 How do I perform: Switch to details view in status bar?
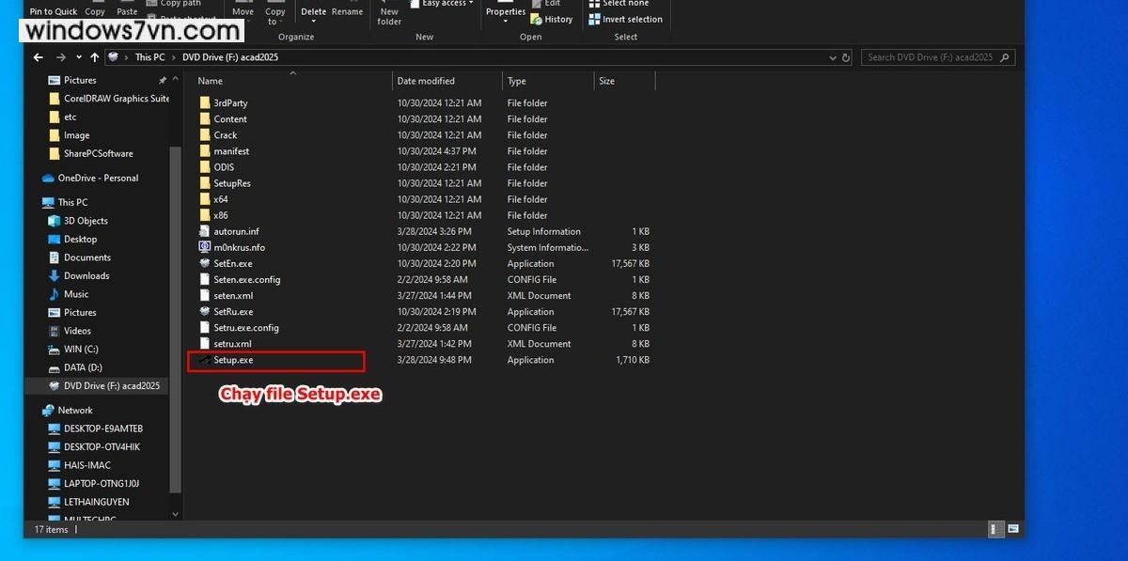[x=995, y=530]
